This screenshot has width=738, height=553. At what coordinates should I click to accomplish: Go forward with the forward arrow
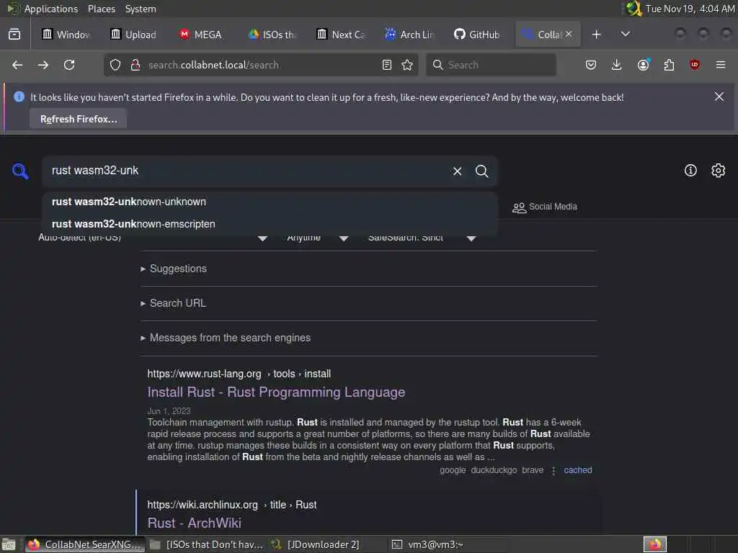[x=43, y=65]
